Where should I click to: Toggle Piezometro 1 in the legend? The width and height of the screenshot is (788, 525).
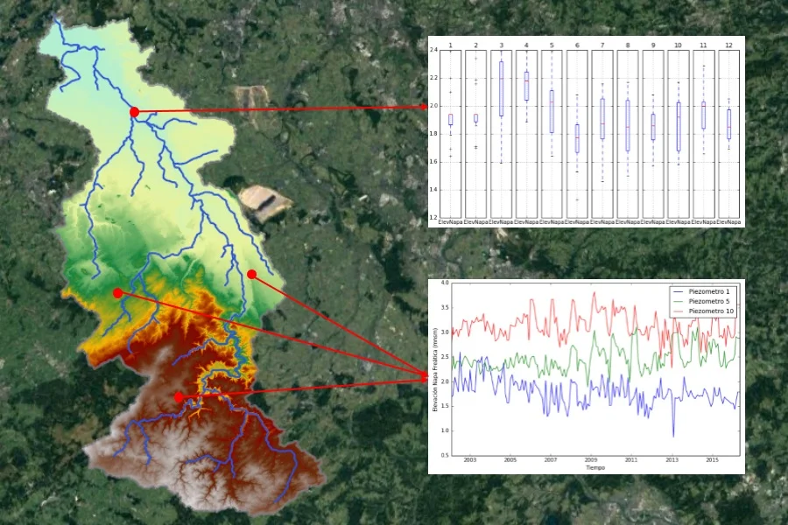click(709, 290)
